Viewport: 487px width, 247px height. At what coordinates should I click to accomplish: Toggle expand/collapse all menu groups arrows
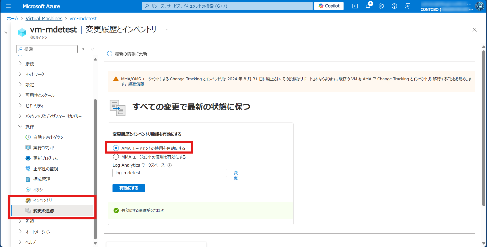[x=83, y=49]
